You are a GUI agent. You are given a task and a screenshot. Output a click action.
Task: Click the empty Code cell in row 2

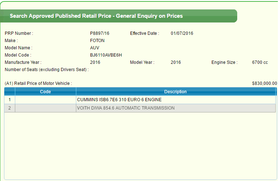coord(45,108)
